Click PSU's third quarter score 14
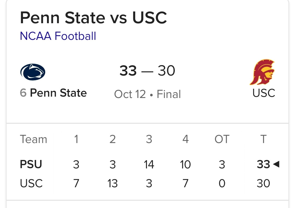The height and width of the screenshot is (208, 295). coord(149,165)
